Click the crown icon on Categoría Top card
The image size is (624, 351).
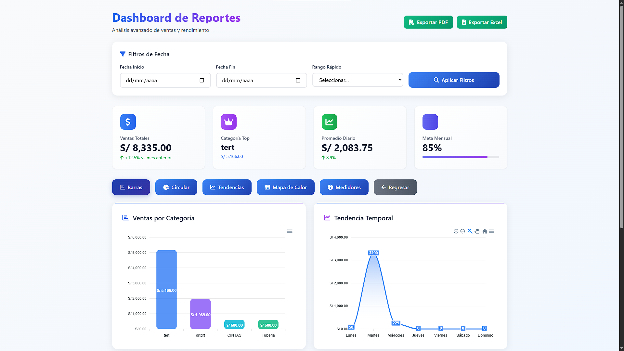pyautogui.click(x=228, y=122)
